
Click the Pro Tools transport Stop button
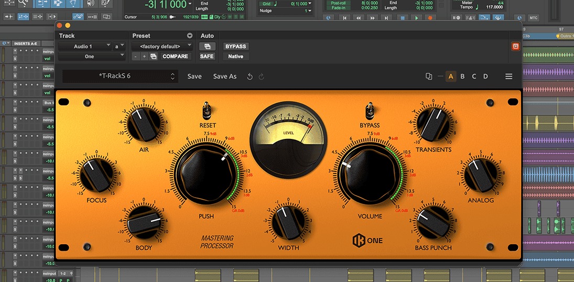[402, 17]
